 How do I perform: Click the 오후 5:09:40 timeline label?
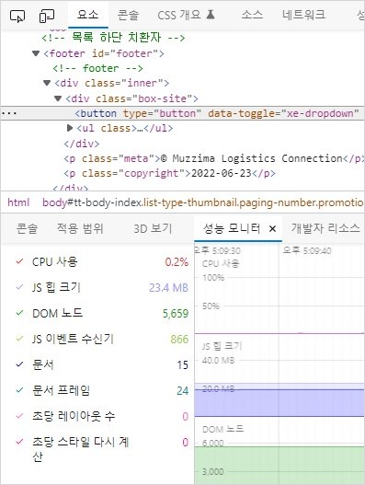(307, 250)
